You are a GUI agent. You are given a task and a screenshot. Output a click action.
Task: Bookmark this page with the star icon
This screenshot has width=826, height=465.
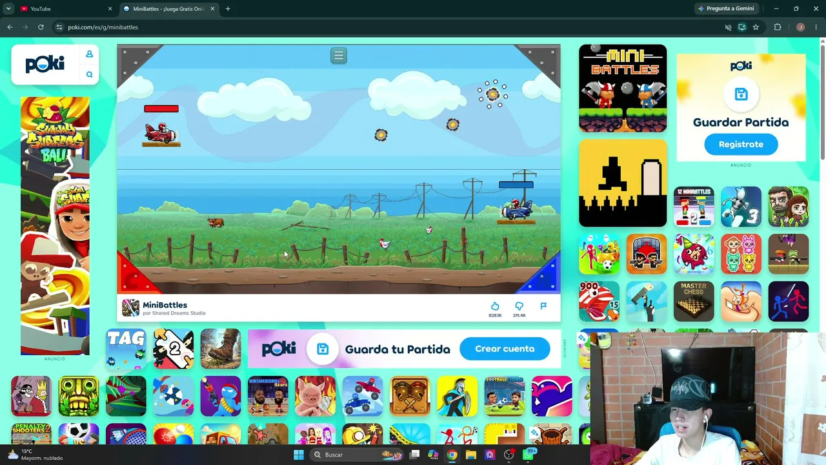756,27
